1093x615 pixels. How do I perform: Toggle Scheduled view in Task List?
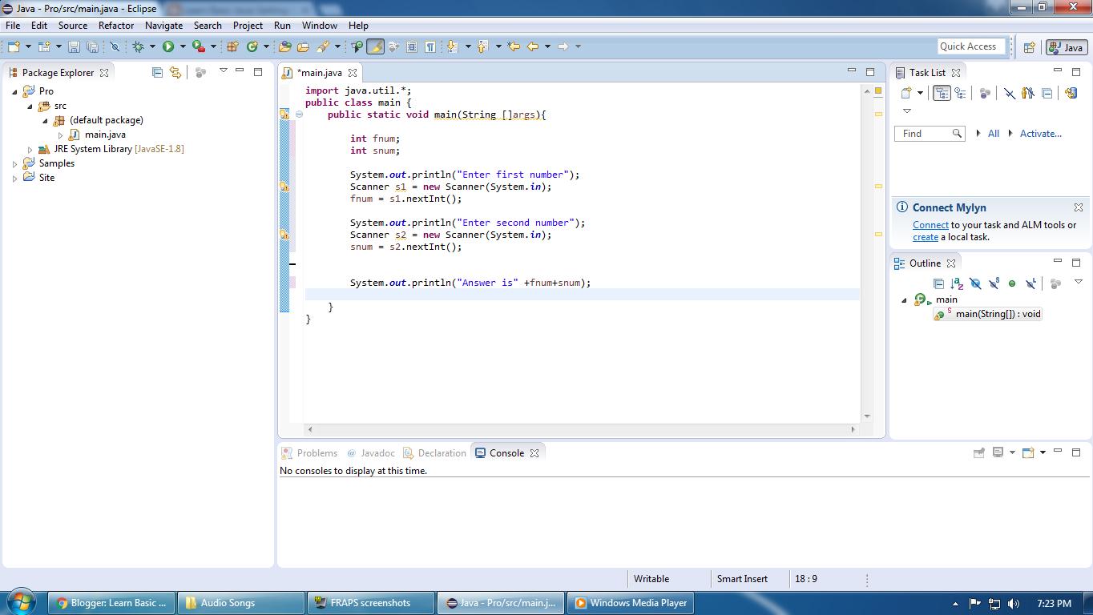click(960, 94)
